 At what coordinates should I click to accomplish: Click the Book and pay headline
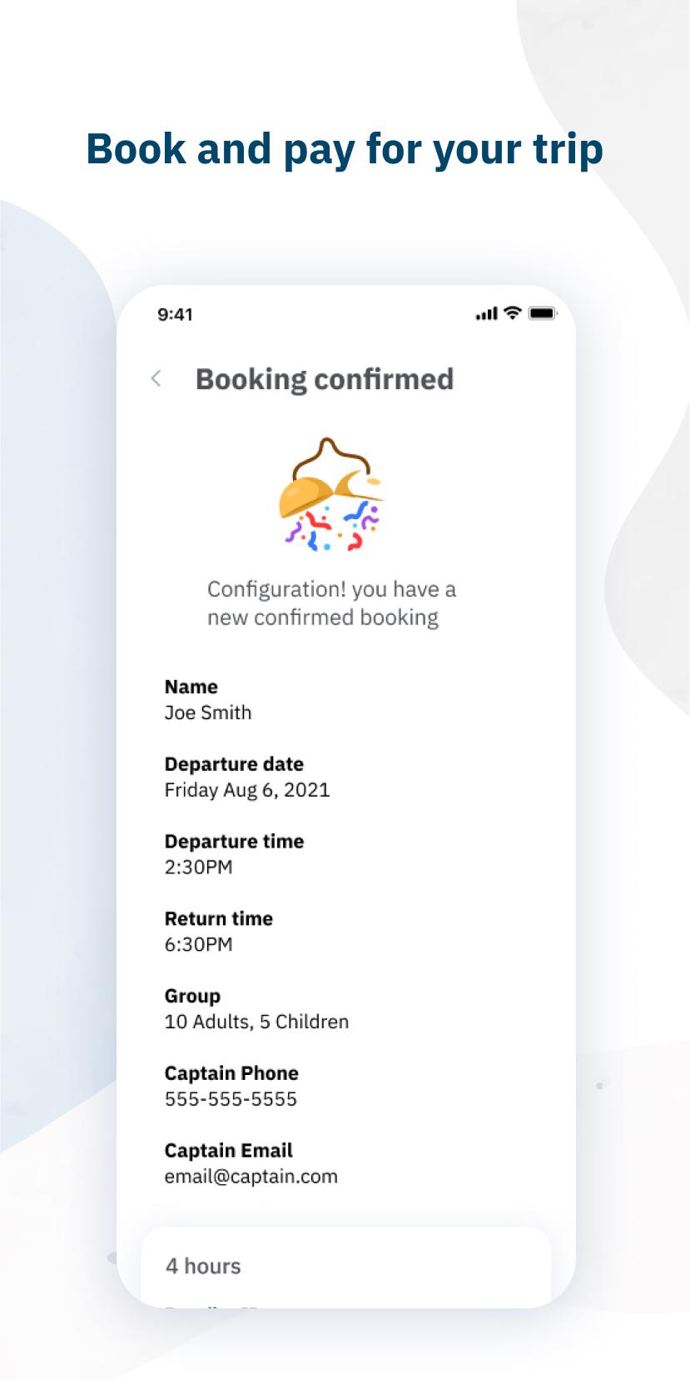pyautogui.click(x=345, y=150)
